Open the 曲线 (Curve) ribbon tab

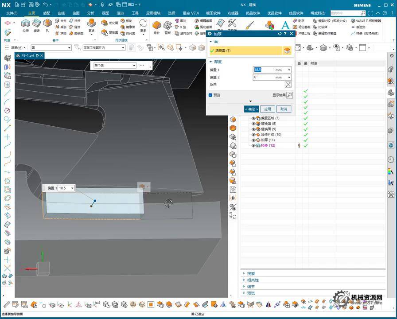click(x=61, y=13)
